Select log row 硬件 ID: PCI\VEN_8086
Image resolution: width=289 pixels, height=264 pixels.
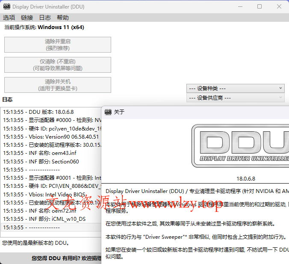pyautogui.click(x=51, y=186)
